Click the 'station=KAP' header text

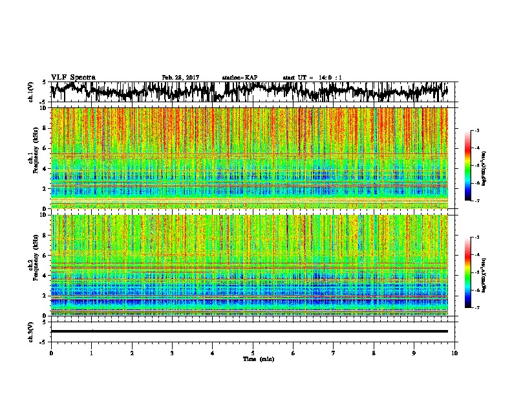pyautogui.click(x=240, y=78)
